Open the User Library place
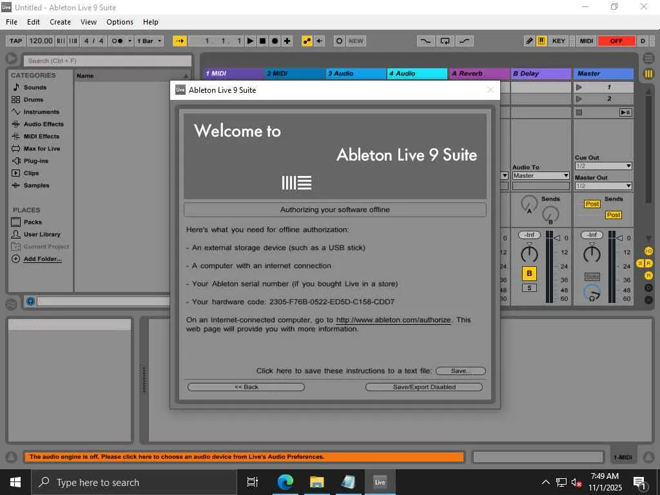This screenshot has width=660, height=495. (x=42, y=234)
